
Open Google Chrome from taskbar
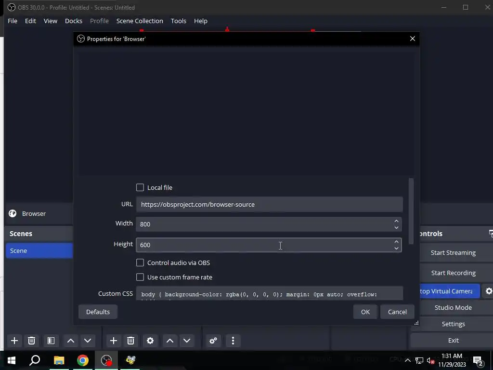[83, 360]
